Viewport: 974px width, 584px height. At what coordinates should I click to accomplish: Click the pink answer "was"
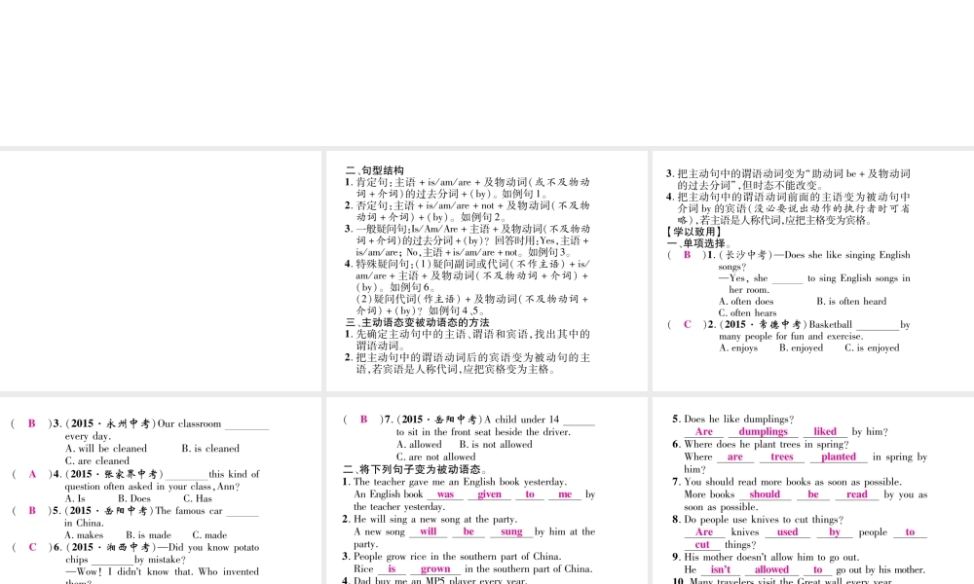tap(445, 494)
